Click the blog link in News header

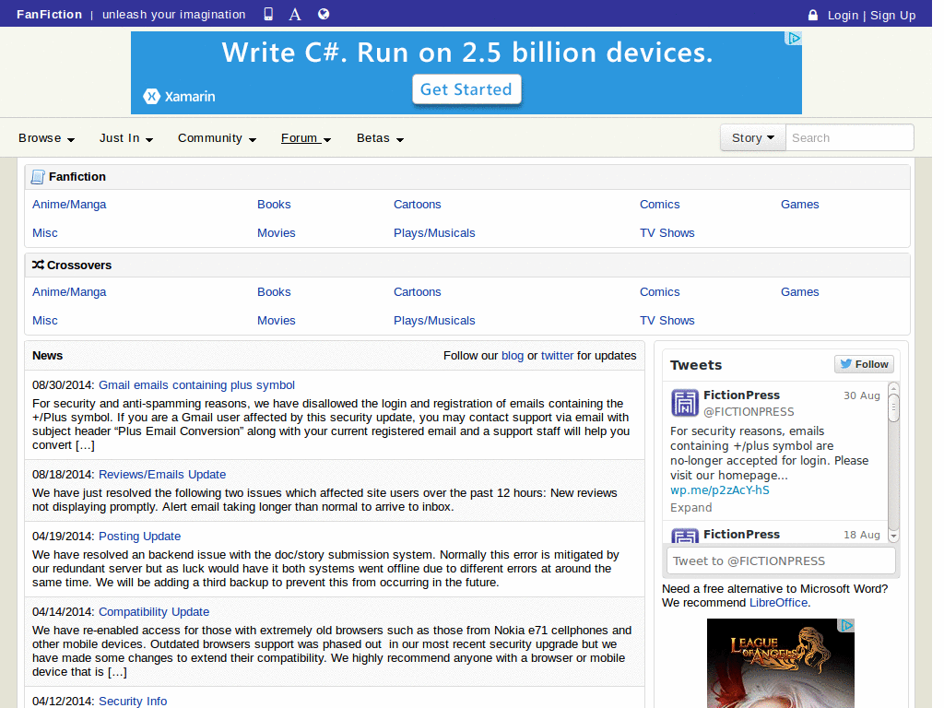tap(513, 356)
